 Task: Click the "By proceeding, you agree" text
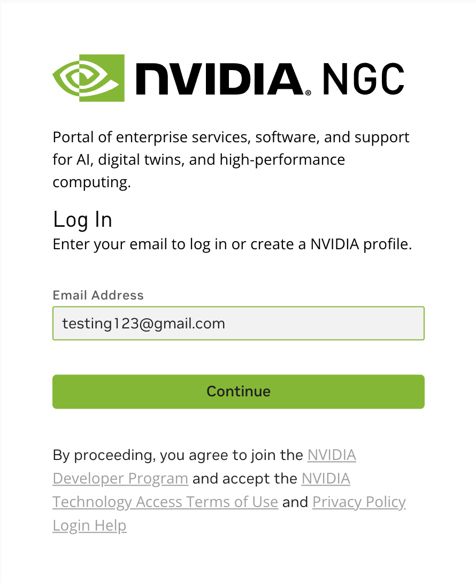[x=178, y=455]
